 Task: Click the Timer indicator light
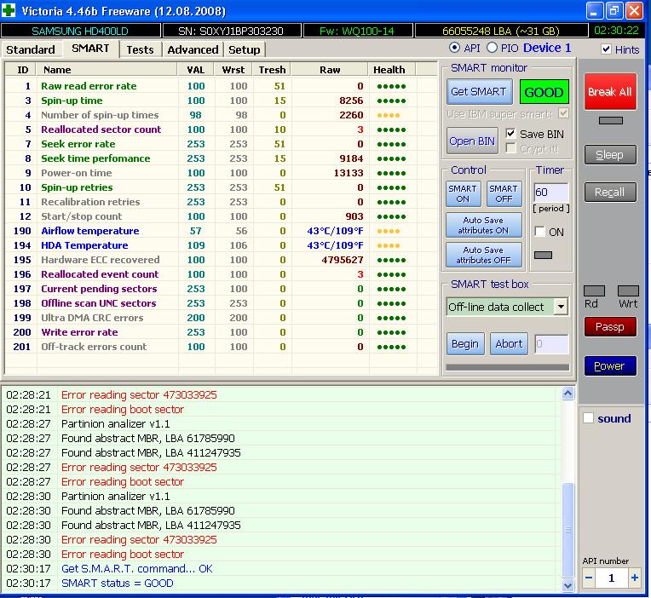click(x=543, y=255)
